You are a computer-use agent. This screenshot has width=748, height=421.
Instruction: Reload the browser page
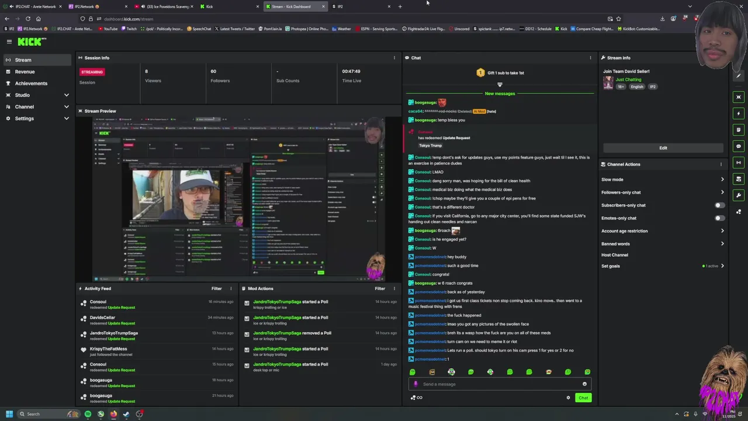(x=27, y=19)
